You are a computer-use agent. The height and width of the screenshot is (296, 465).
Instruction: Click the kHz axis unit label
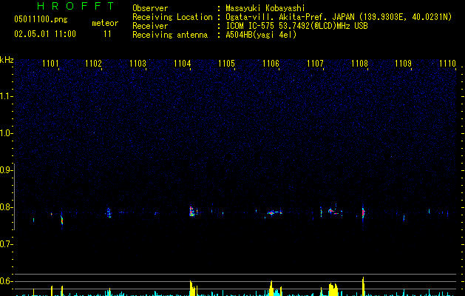[7, 60]
